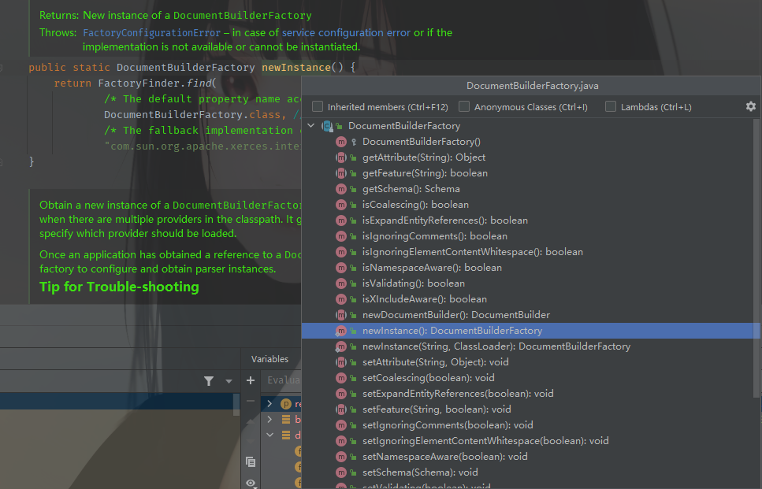
Task: Click method icon beside setNamespaceAware(boolean)
Action: click(x=341, y=457)
